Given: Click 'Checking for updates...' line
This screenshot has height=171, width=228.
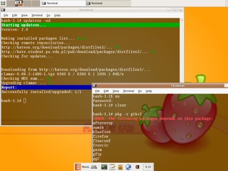Looking at the screenshot, I should pos(27,56).
